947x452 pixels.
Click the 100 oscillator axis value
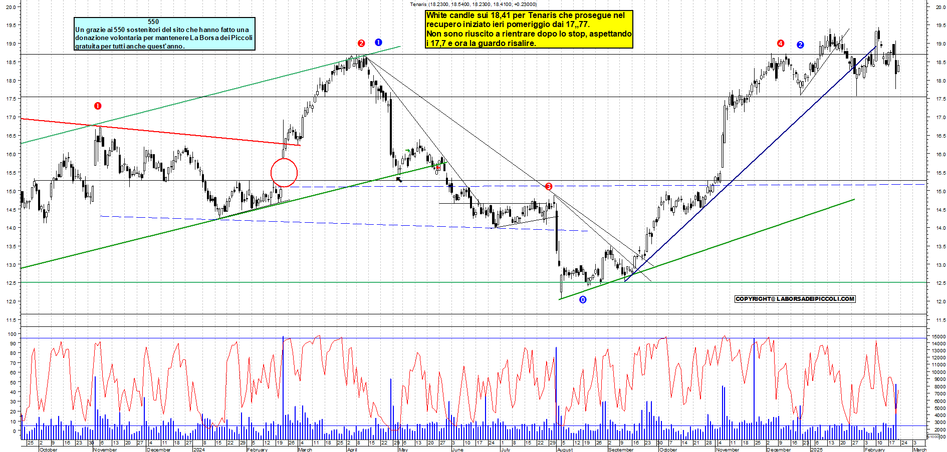[x=12, y=334]
